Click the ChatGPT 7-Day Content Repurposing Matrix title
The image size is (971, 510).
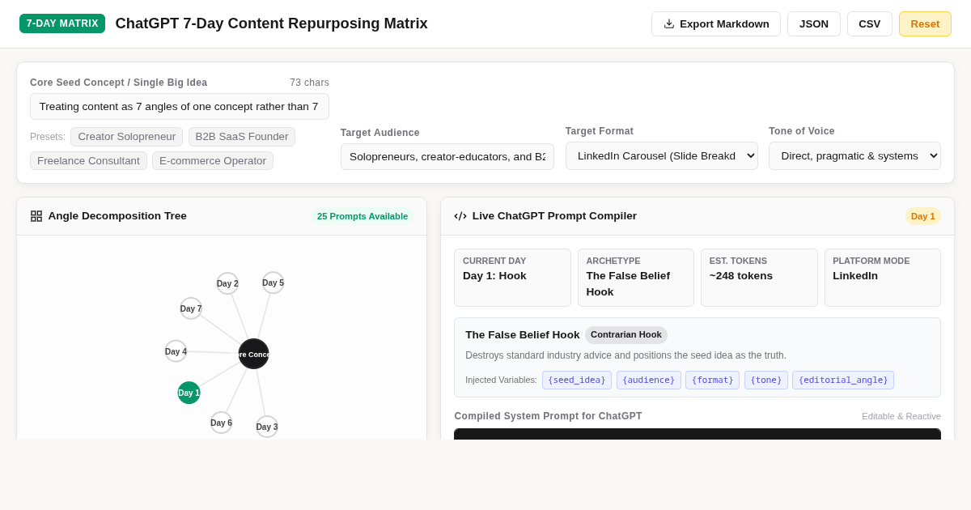pos(272,23)
